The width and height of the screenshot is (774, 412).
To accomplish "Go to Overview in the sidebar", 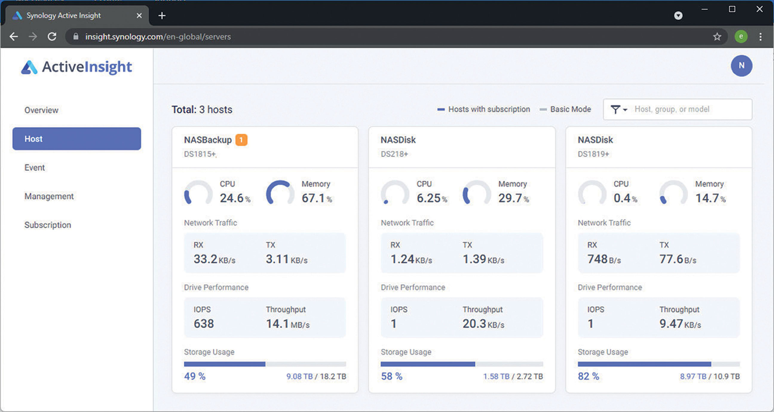I will tap(42, 110).
